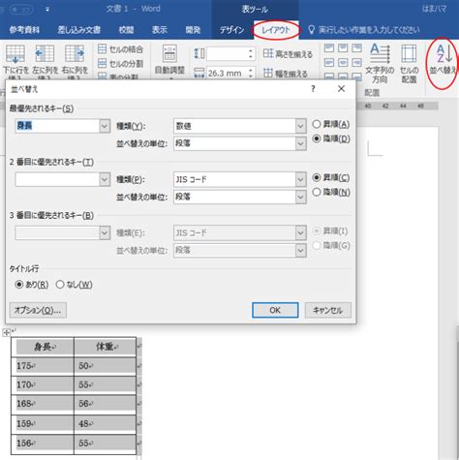Select align middle right icon

point(356,62)
